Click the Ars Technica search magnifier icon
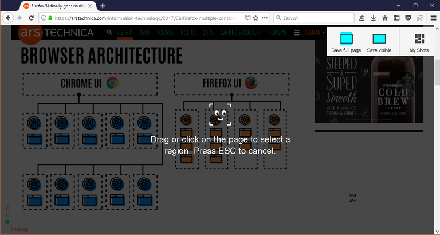Viewport: 440px width, 235px height. (x=109, y=33)
